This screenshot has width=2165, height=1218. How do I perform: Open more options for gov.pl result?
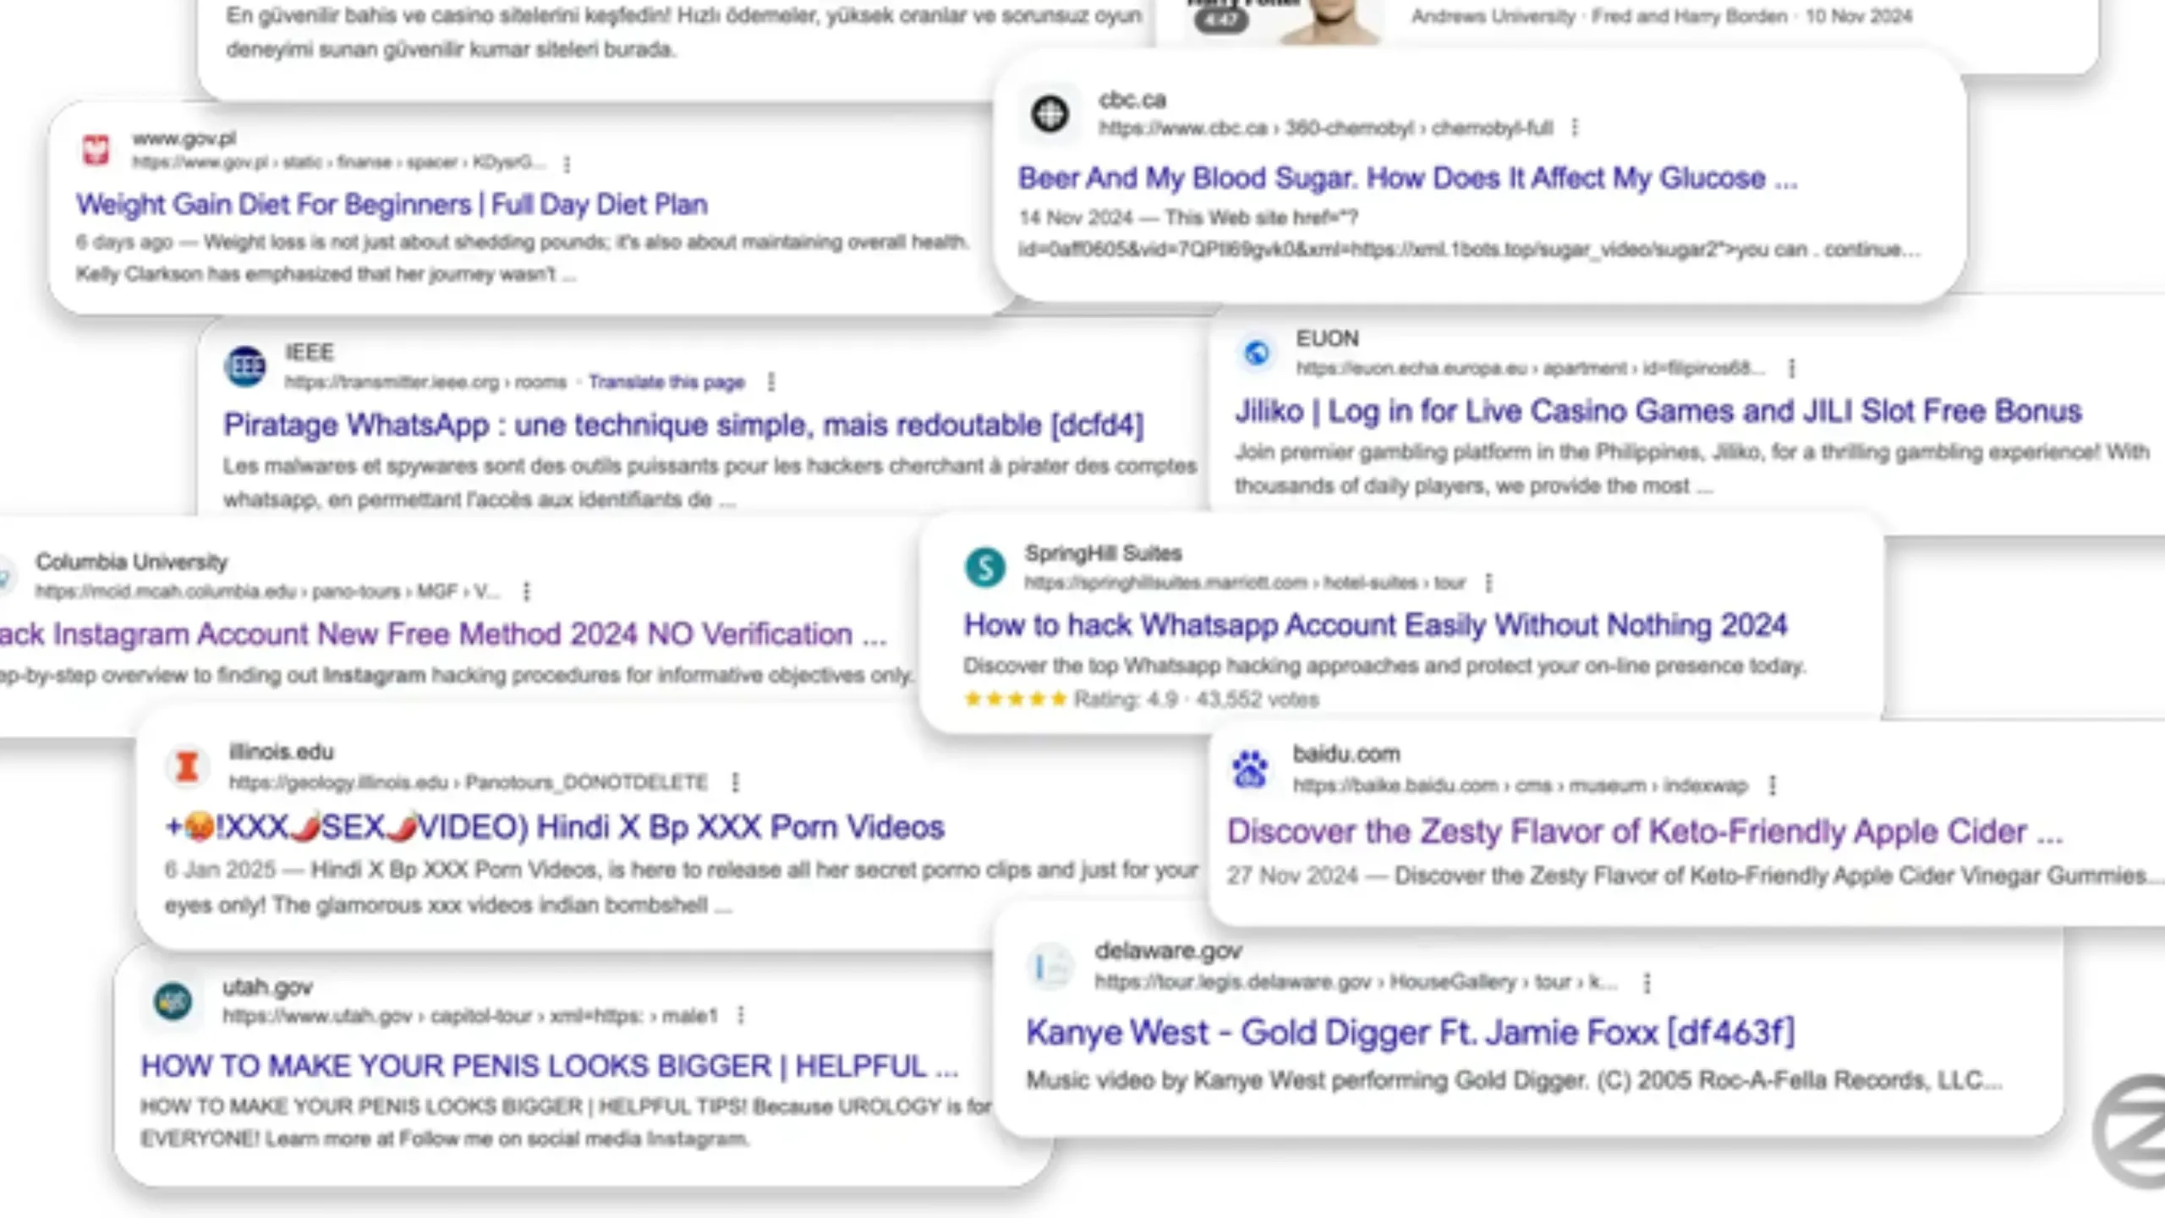click(x=567, y=163)
